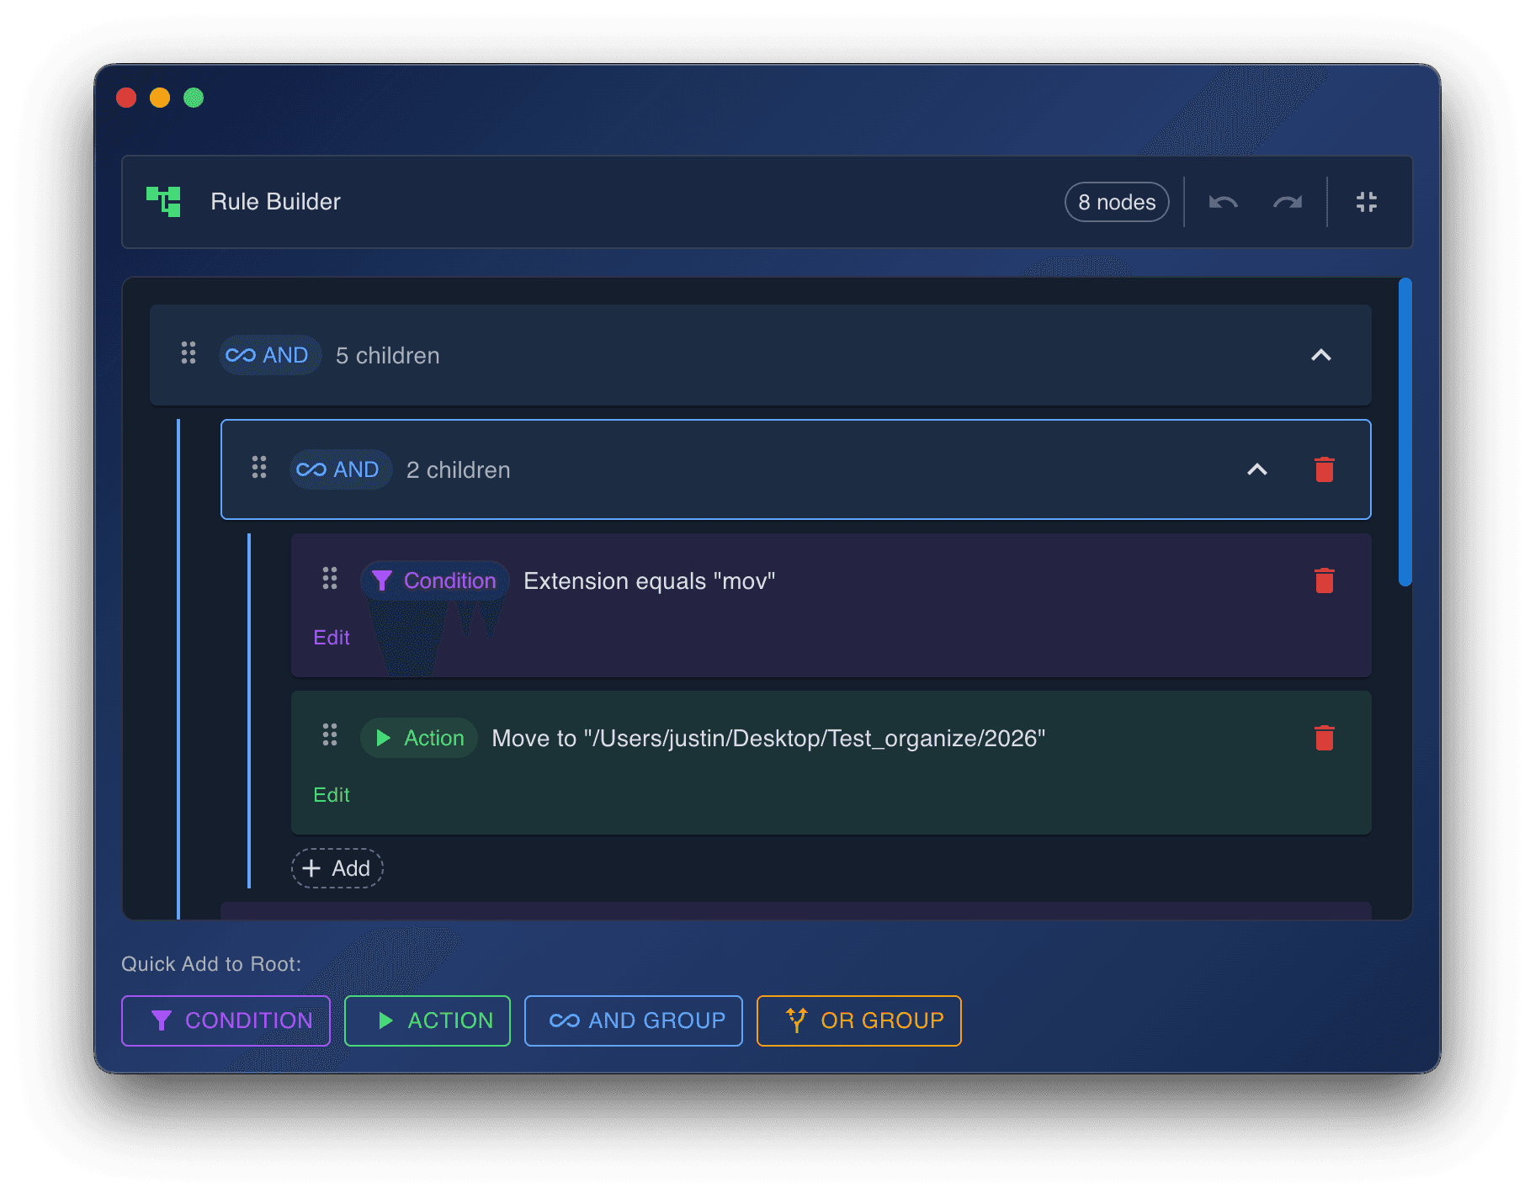
Task: Add an OR GROUP using the quick-add button
Action: point(858,1020)
